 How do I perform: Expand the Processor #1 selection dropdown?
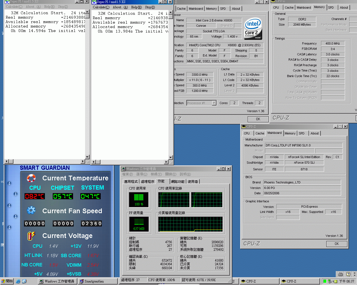coord(214,103)
